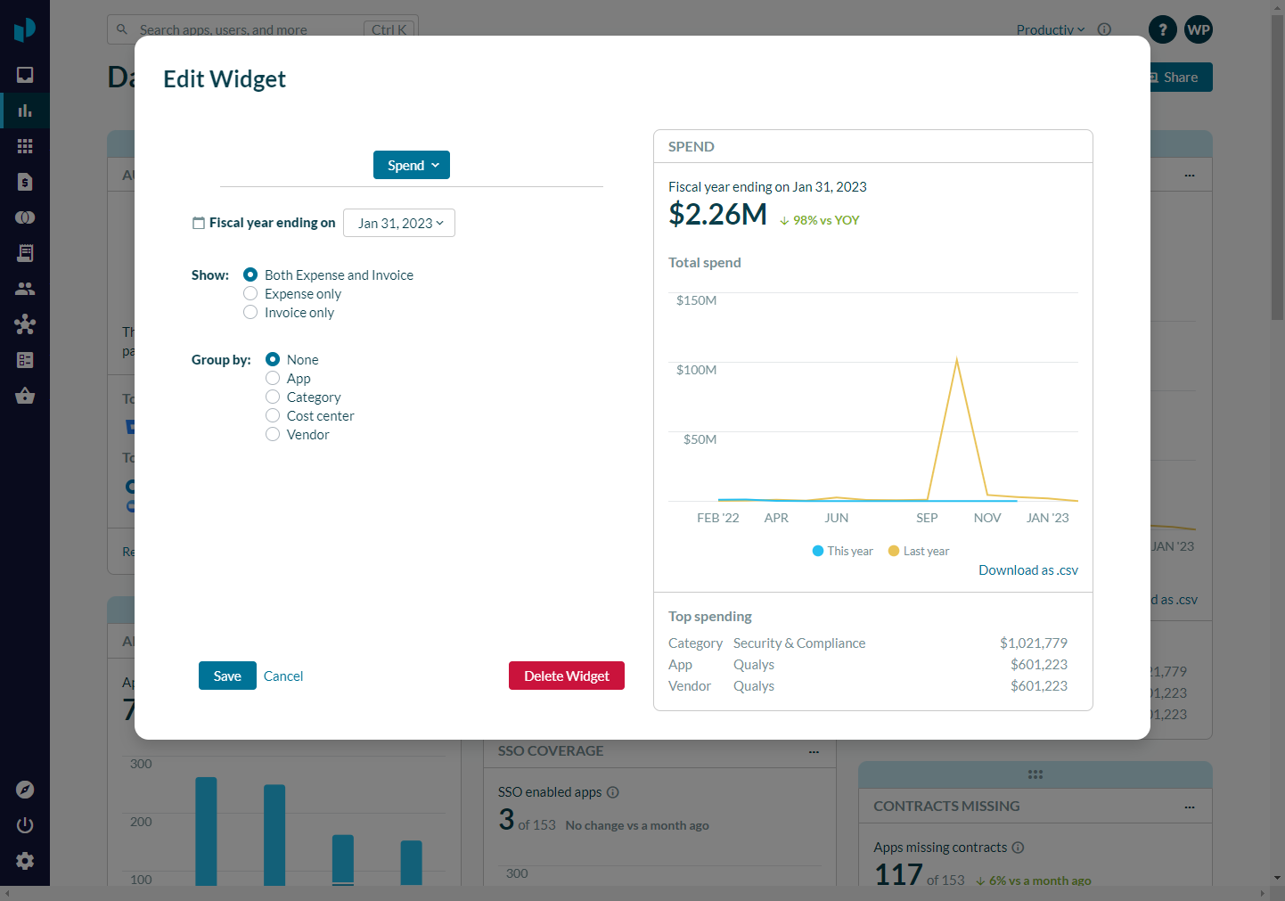Click the Cancel link
Screen dimensions: 1285x901
(283, 676)
